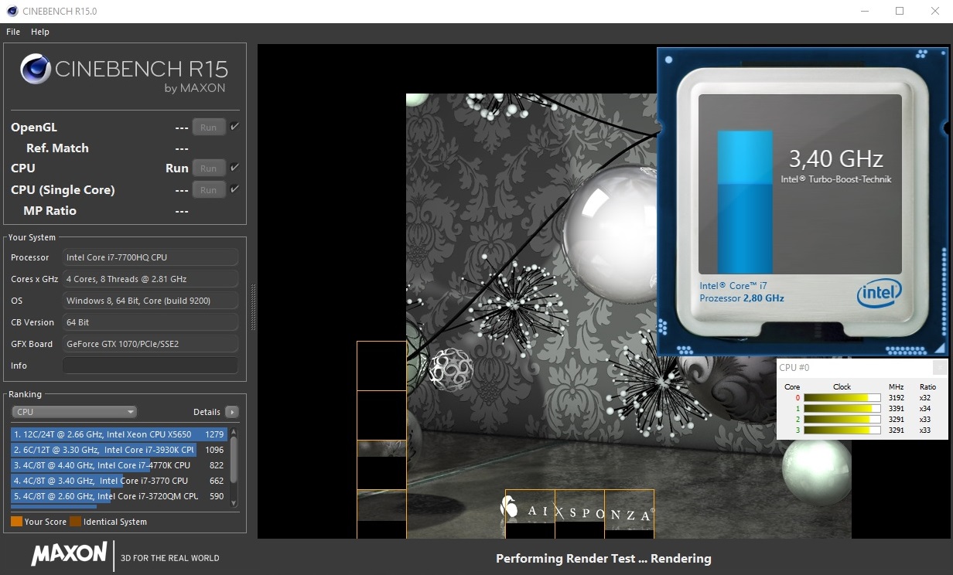This screenshot has width=953, height=575.
Task: Toggle the CPU test checkmark
Action: click(x=235, y=168)
